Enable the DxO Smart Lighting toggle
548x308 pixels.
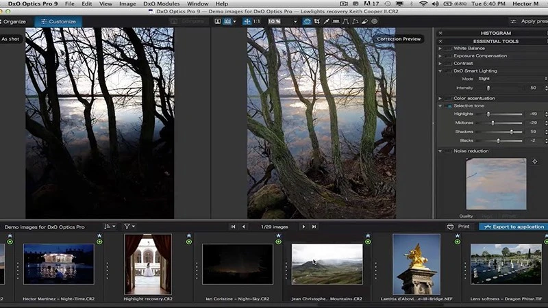449,70
